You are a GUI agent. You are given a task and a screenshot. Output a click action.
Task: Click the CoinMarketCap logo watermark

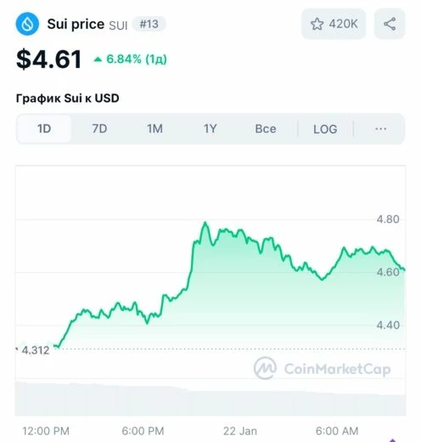[x=322, y=368]
